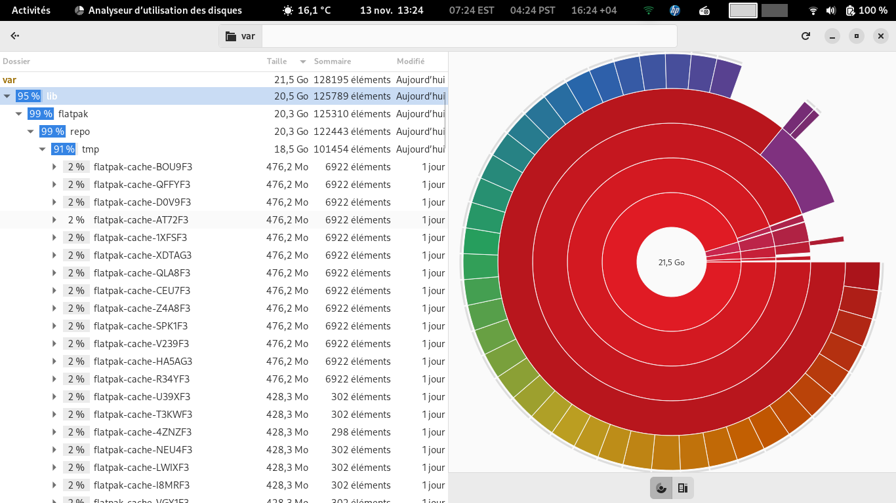Select the flatpak-cache-U39XF3 row
Screen dimensions: 896x503
point(142,397)
